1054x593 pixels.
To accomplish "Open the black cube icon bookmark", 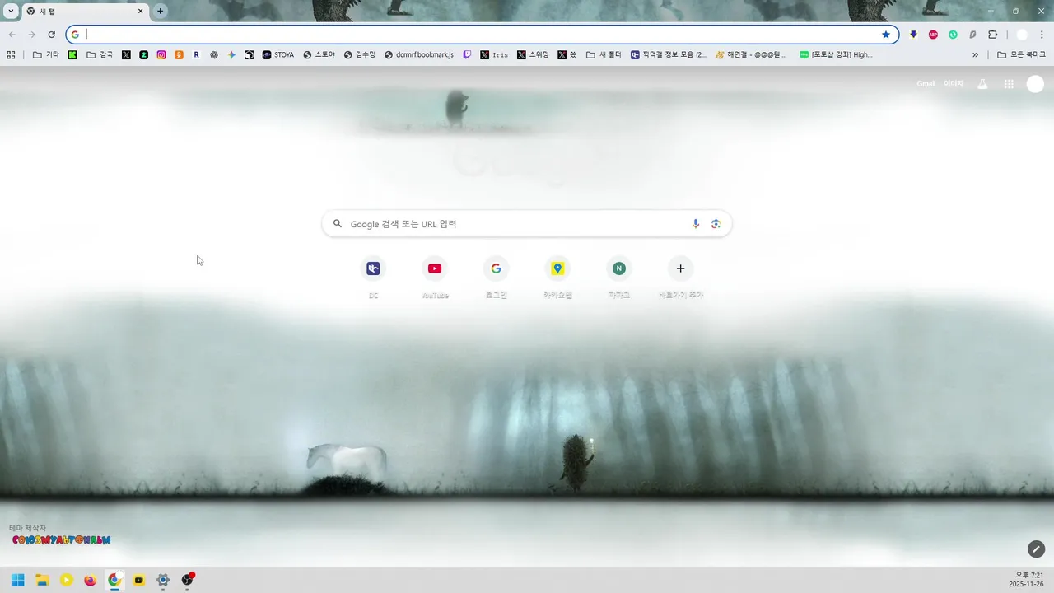I will (249, 55).
